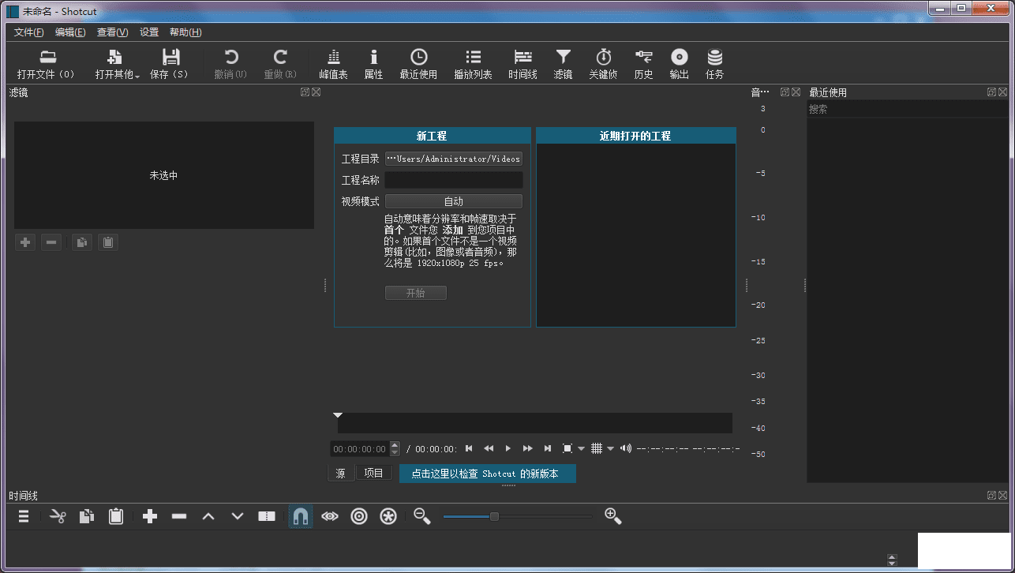
Task: Expand the grid options dropdown arrow
Action: (610, 449)
